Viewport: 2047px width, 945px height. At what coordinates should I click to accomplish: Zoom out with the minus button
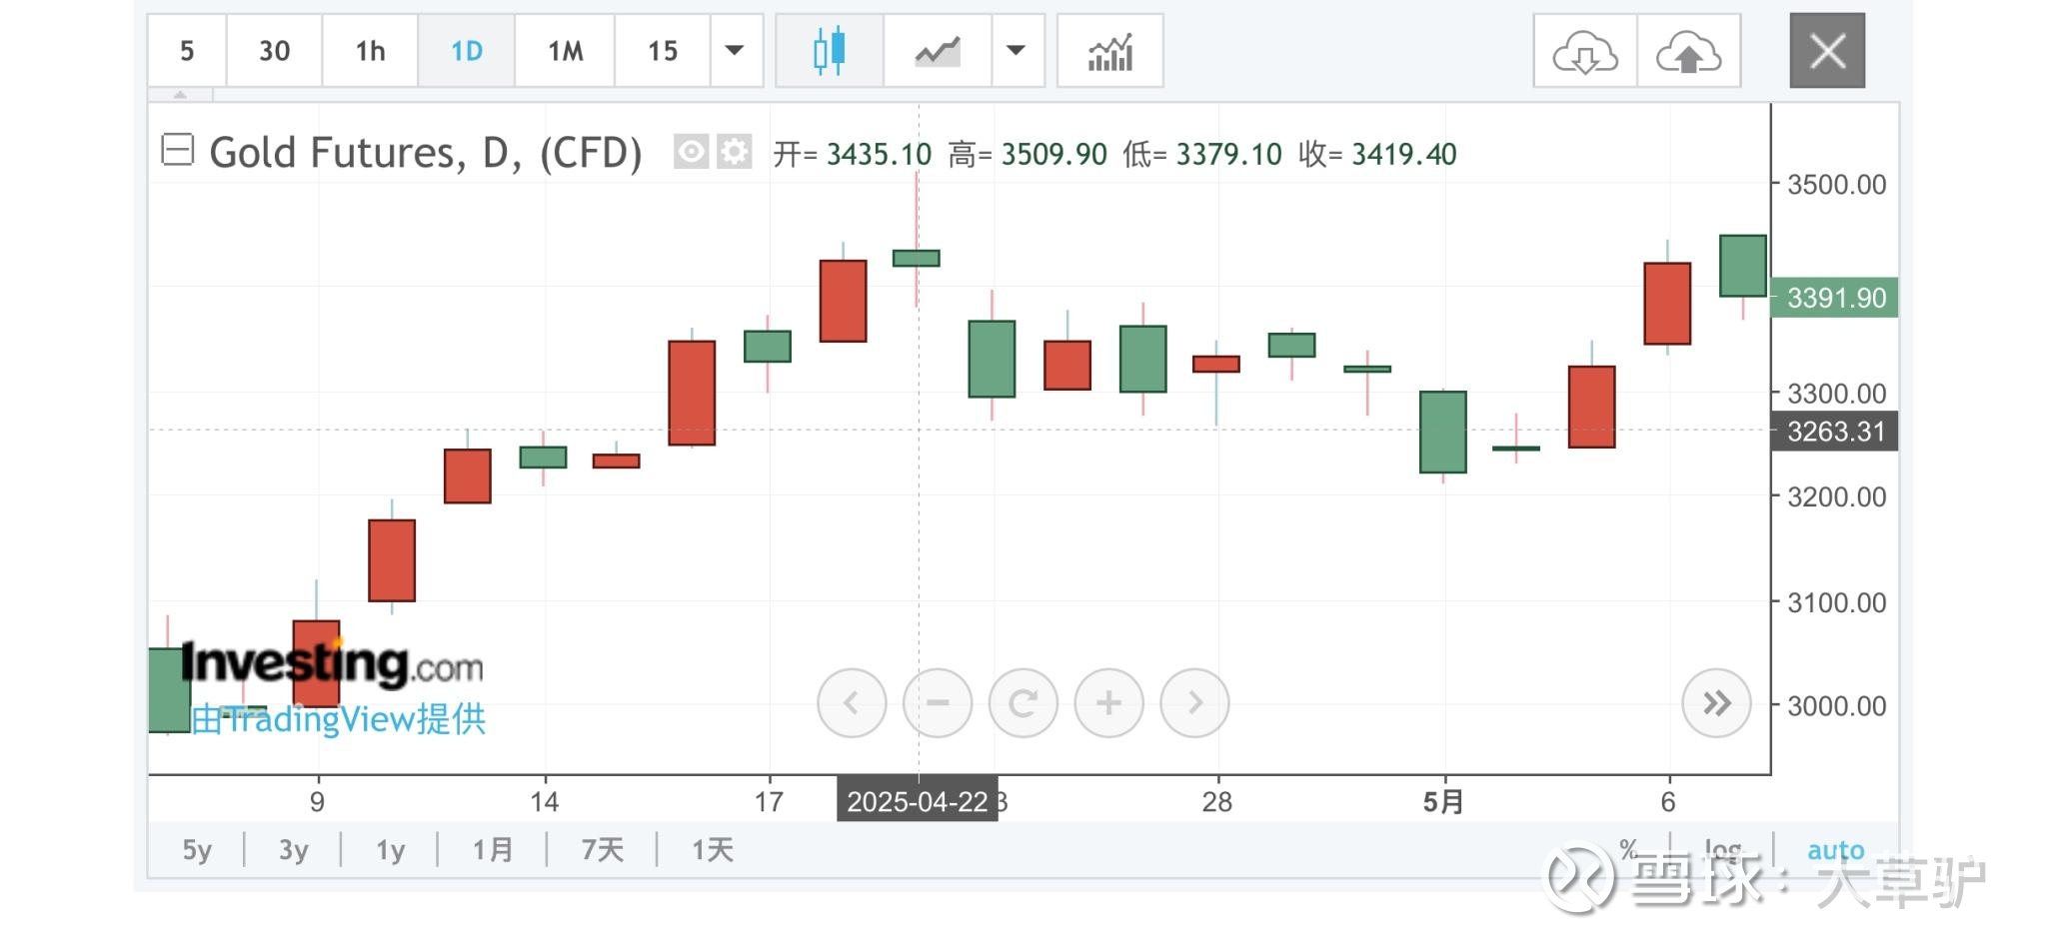pyautogui.click(x=938, y=703)
